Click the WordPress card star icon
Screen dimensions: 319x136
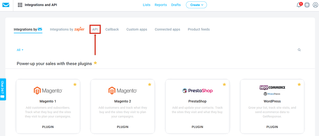pos(299,85)
